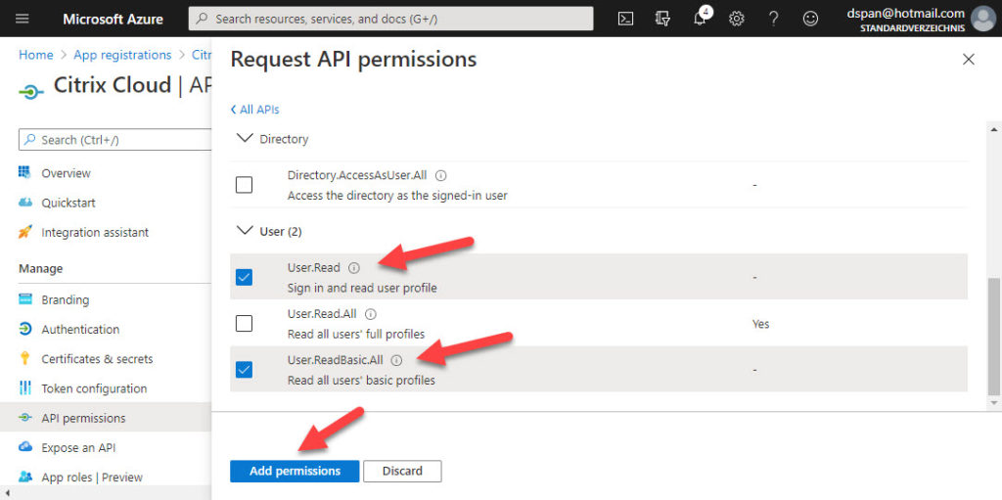Open the Directory + subscription filter icon

click(662, 19)
